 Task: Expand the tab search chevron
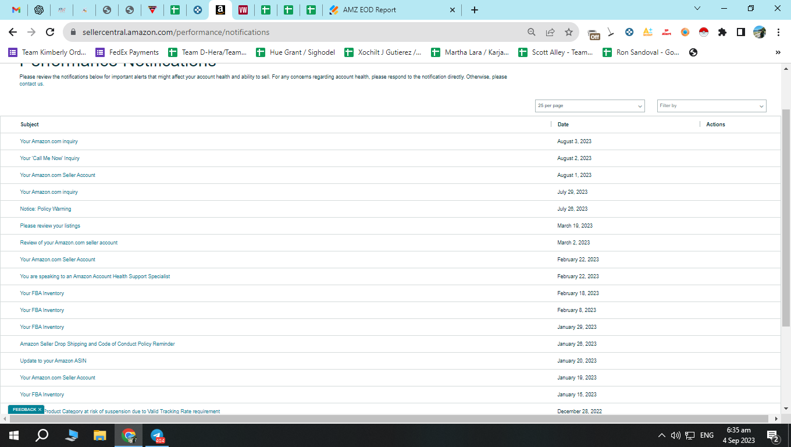tap(698, 9)
